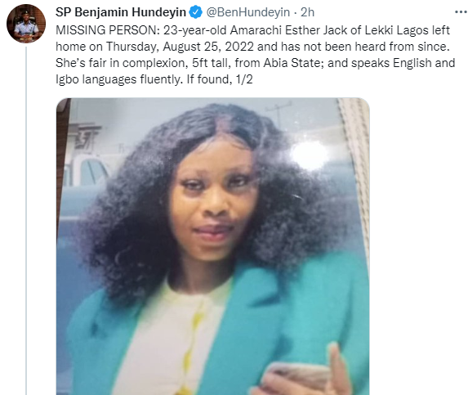
Task: Click the SP Benjamin Hundeyin display name
Action: pyautogui.click(x=121, y=12)
